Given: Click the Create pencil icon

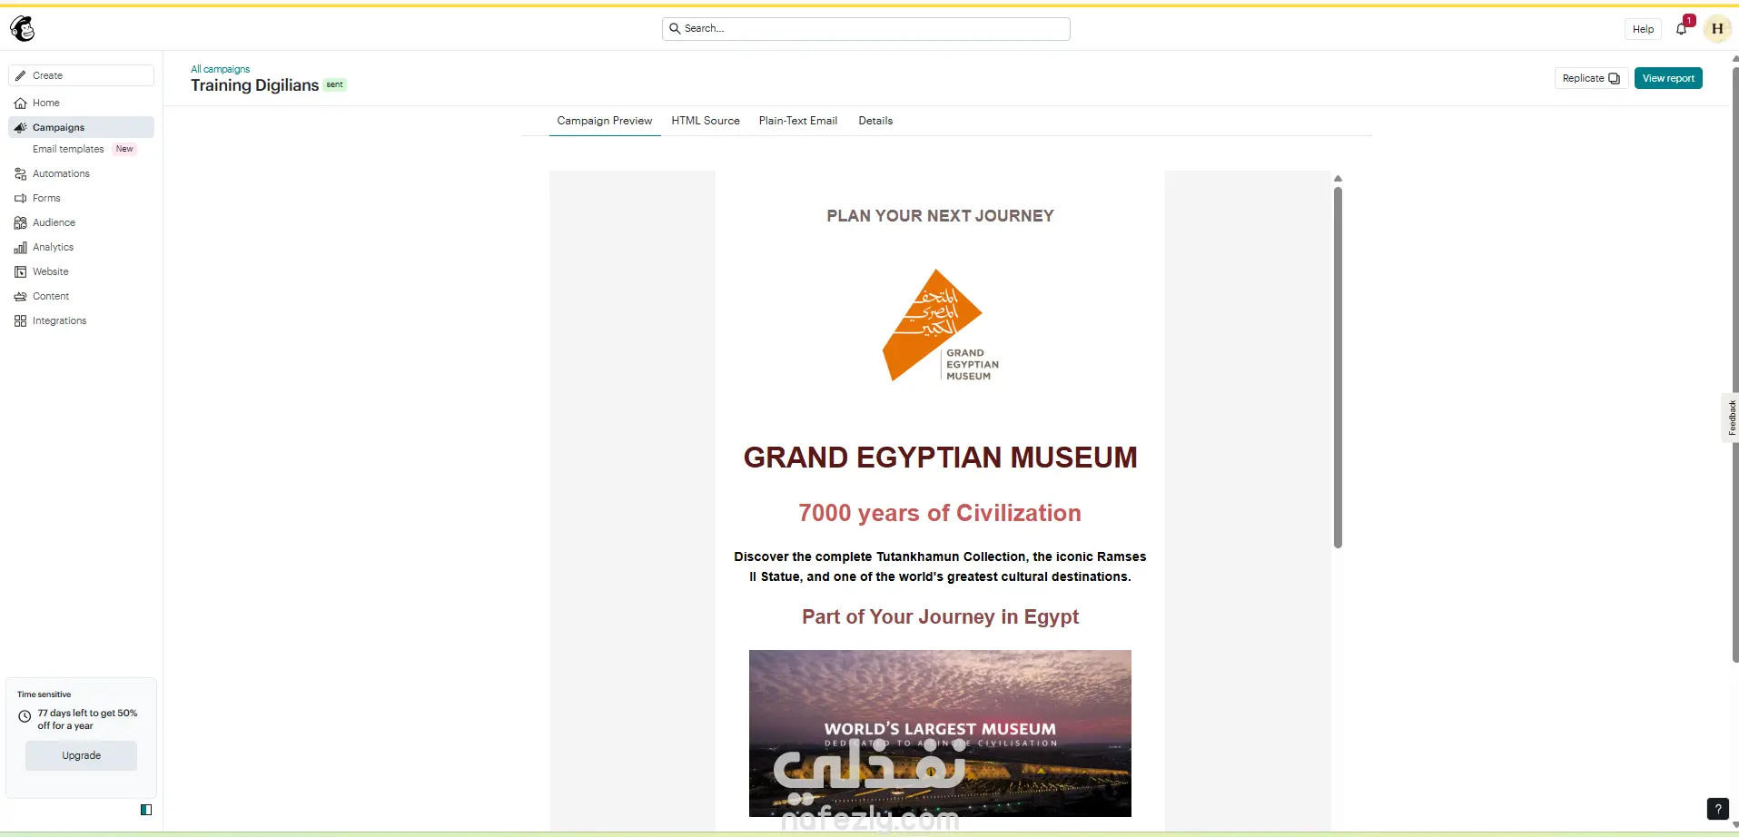Looking at the screenshot, I should tap(21, 75).
